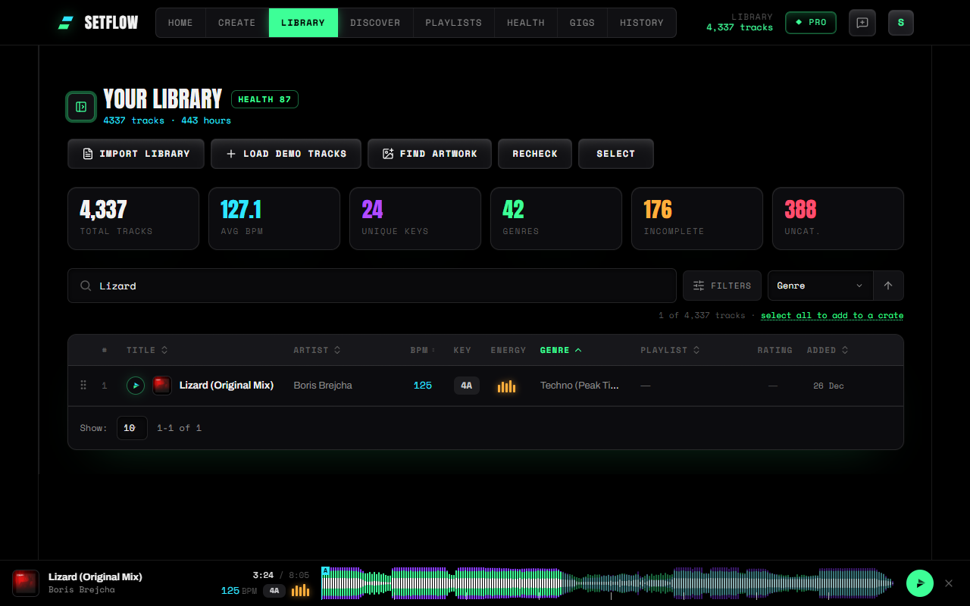The image size is (970, 606).
Task: Open the Create tab
Action: (x=237, y=23)
